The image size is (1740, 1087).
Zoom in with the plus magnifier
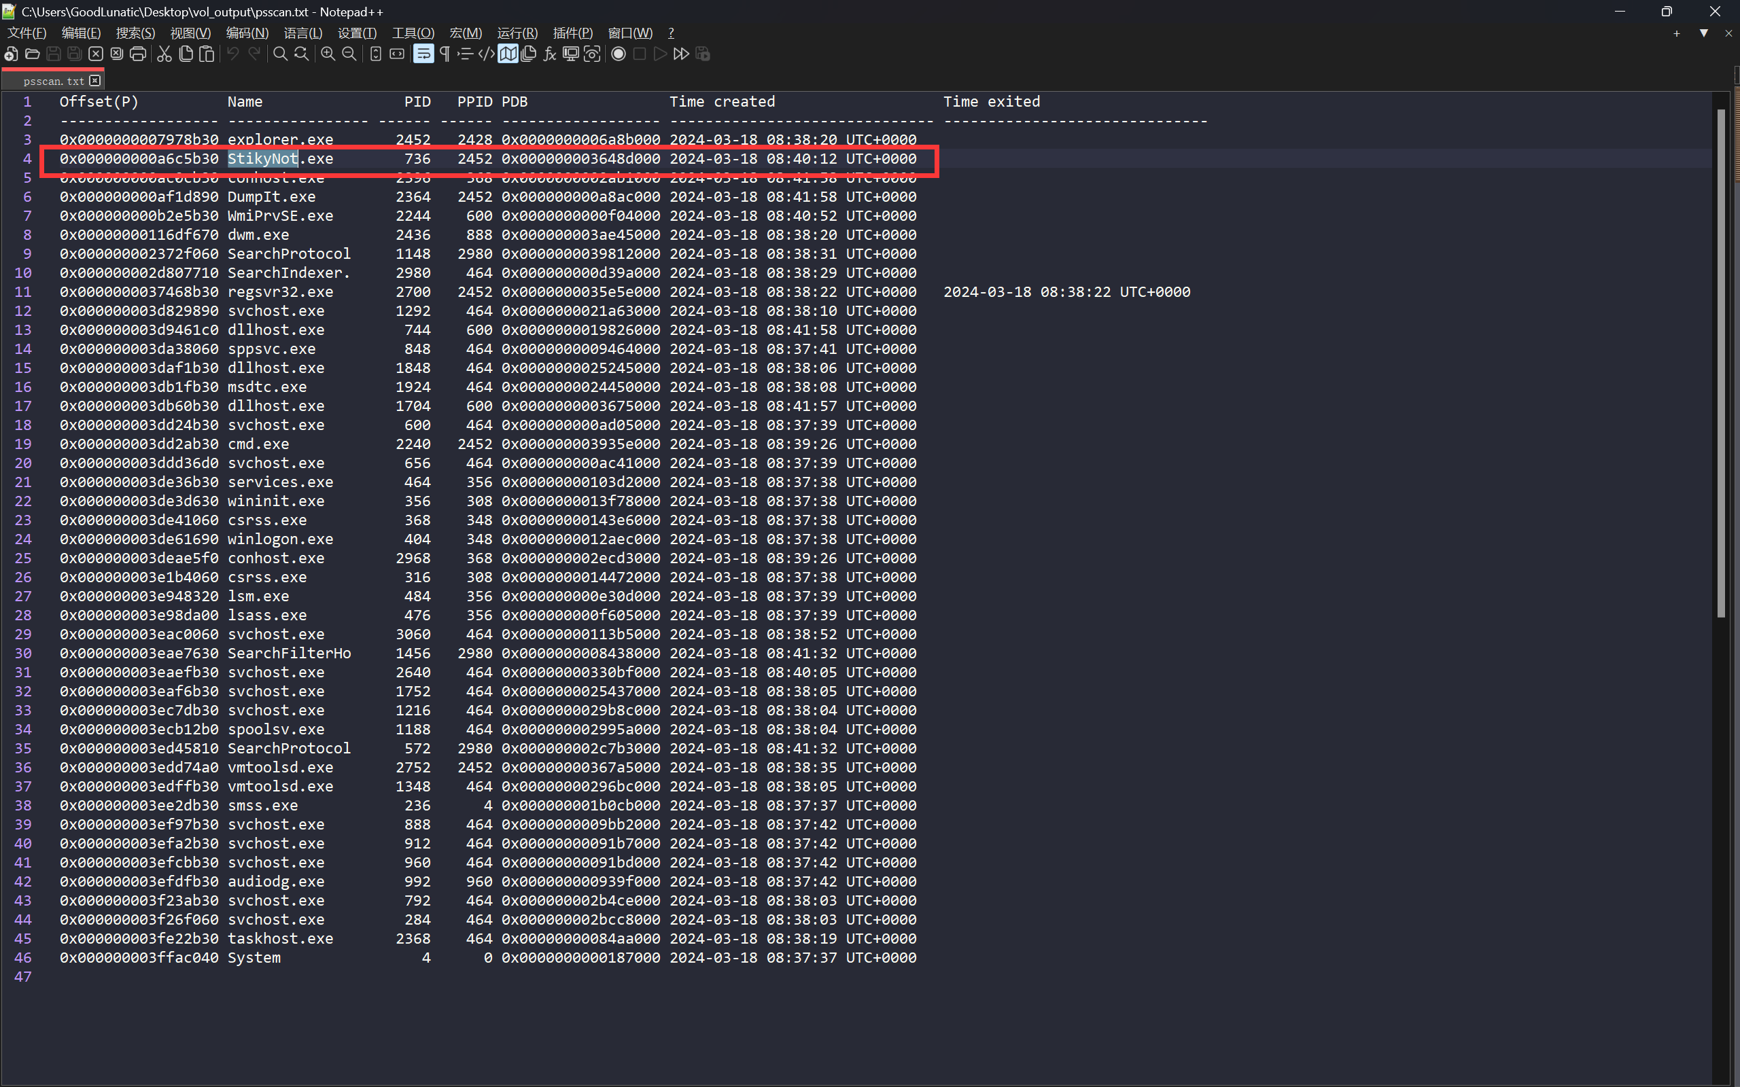pyautogui.click(x=328, y=54)
